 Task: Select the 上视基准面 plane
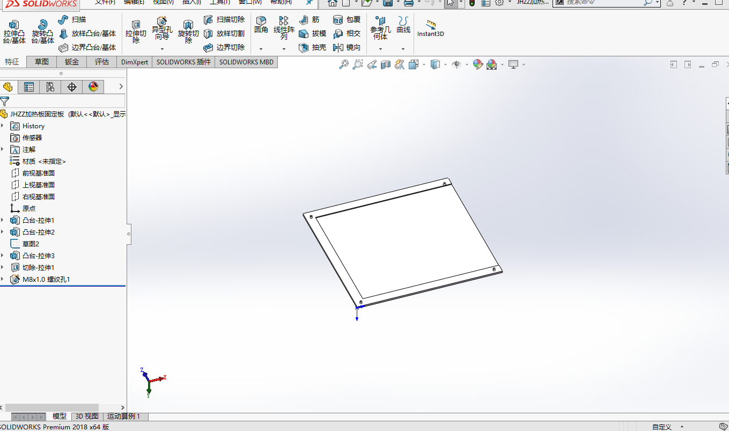point(33,185)
